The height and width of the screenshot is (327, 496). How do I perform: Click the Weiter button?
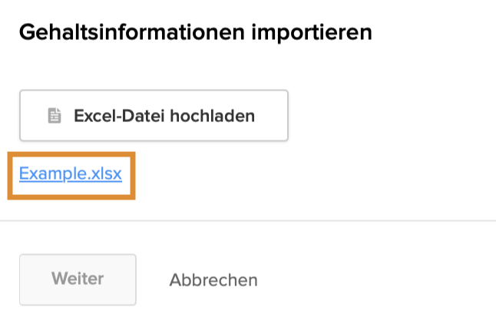tap(78, 279)
